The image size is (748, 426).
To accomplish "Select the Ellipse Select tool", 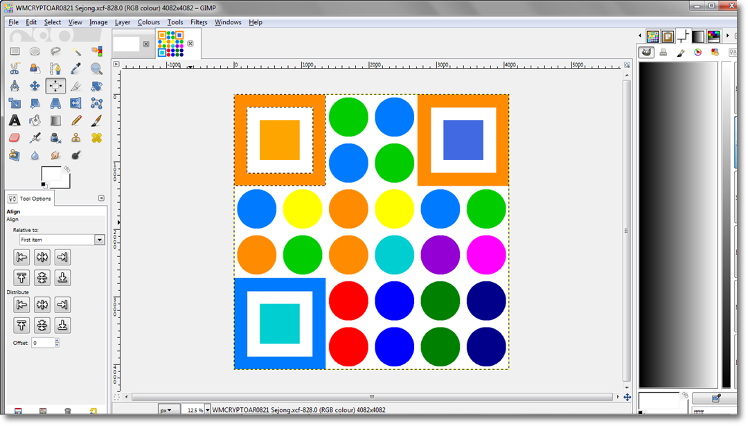I will (35, 51).
